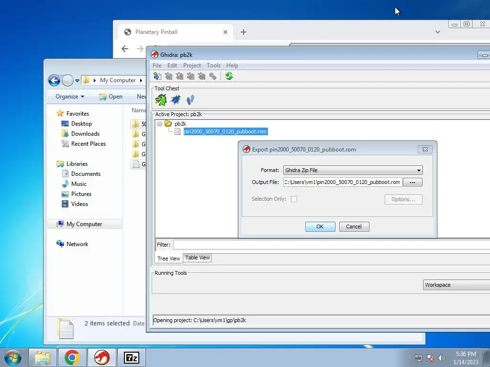Screen dimensions: 490x367
Task: Click the volume speaker tray icon
Action: coord(442,358)
